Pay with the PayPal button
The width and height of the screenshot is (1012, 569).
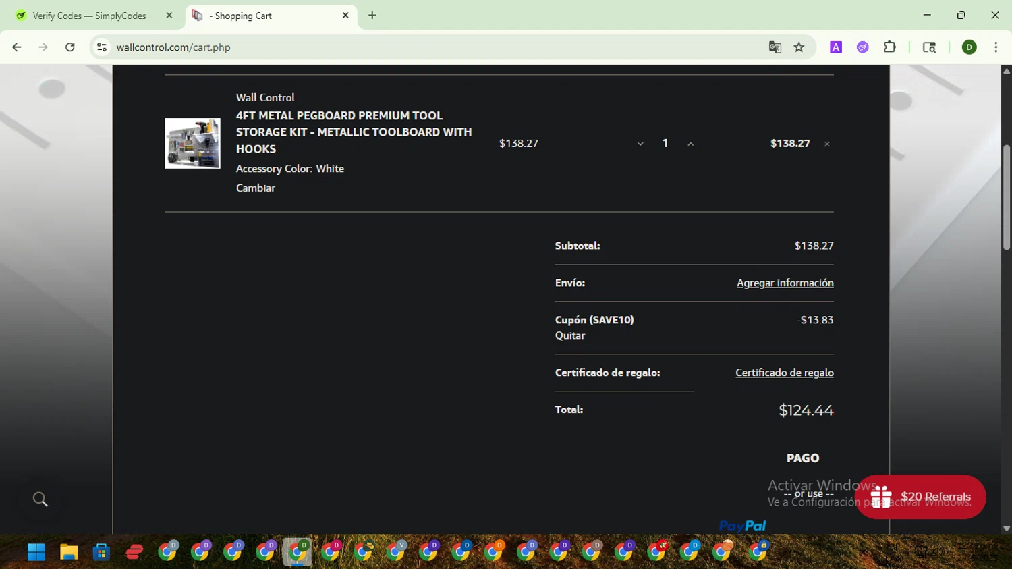pyautogui.click(x=742, y=526)
